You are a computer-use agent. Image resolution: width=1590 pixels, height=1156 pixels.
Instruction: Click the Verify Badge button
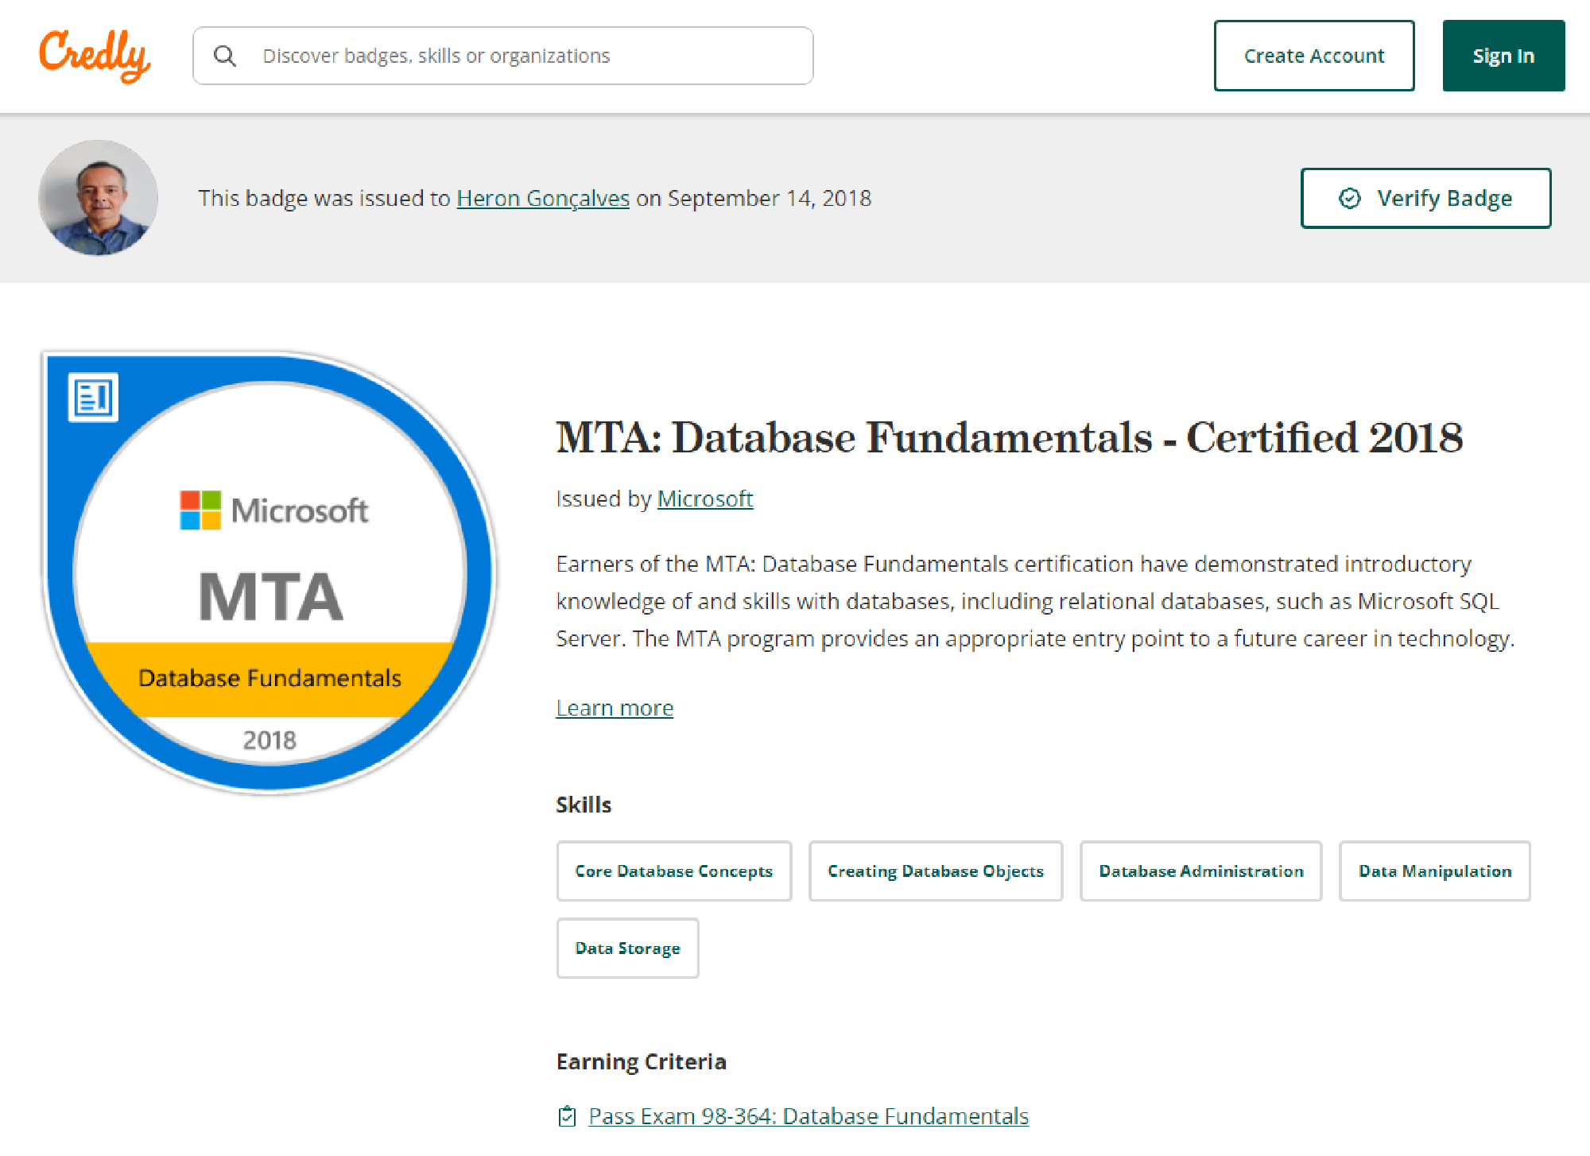click(1425, 198)
